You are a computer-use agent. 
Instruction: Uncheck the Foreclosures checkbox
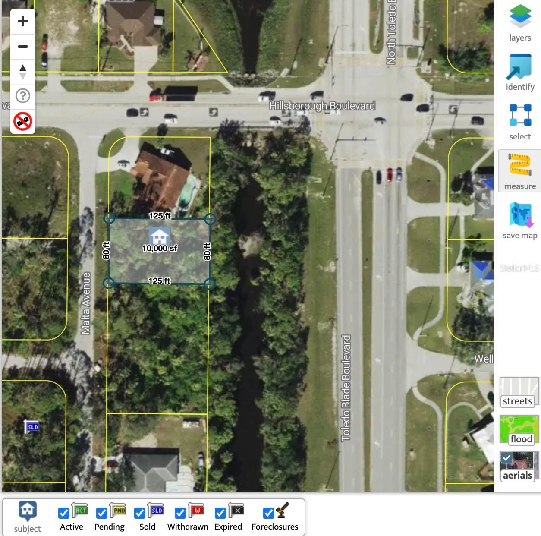(268, 513)
